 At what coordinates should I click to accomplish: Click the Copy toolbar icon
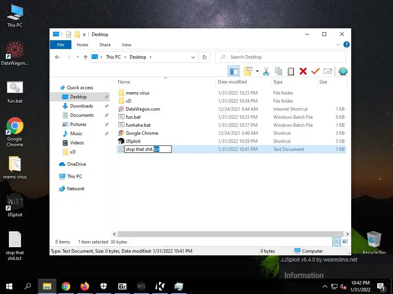(279, 72)
